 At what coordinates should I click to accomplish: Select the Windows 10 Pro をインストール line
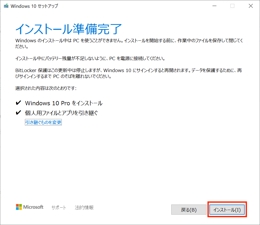[x=64, y=103]
